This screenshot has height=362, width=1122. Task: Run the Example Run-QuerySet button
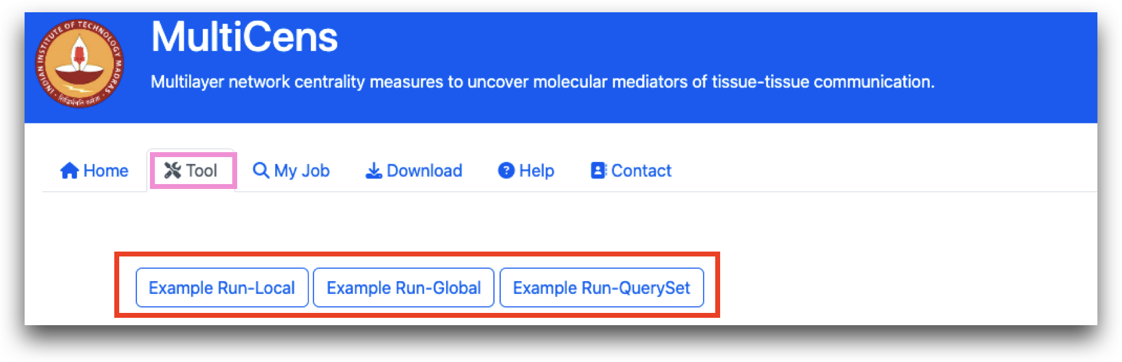click(602, 287)
